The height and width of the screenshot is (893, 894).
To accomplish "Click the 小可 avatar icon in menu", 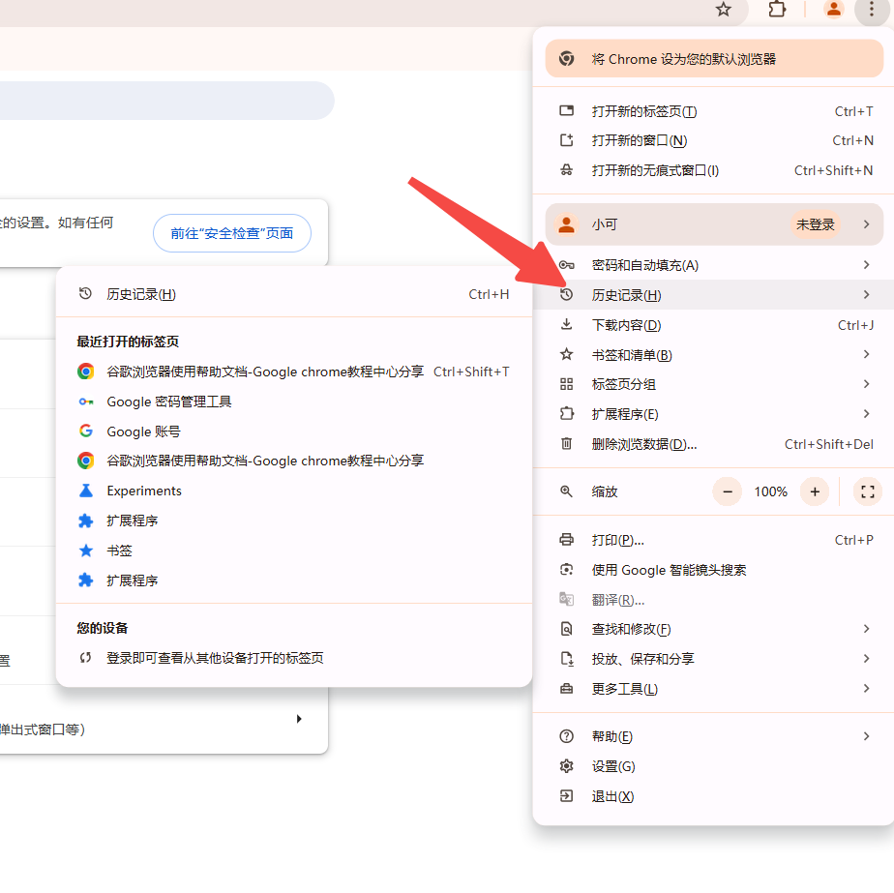I will (x=566, y=224).
